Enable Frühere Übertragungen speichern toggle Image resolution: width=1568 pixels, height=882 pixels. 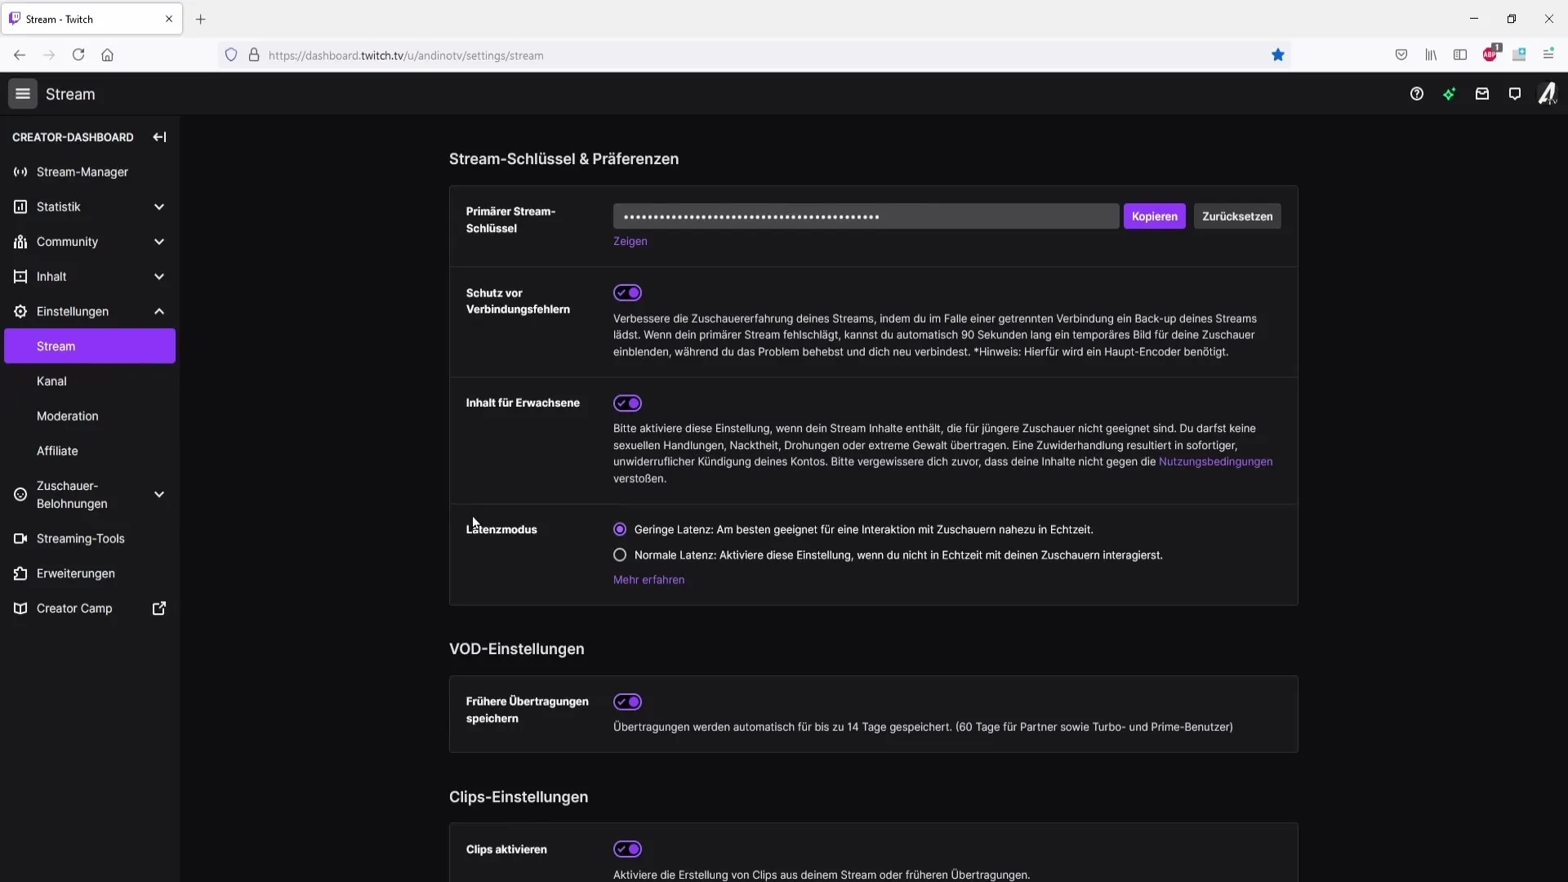[x=628, y=701]
